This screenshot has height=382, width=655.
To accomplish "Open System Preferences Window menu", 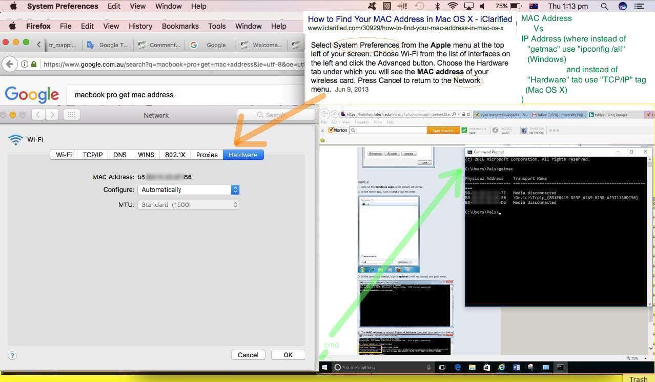I will point(168,6).
